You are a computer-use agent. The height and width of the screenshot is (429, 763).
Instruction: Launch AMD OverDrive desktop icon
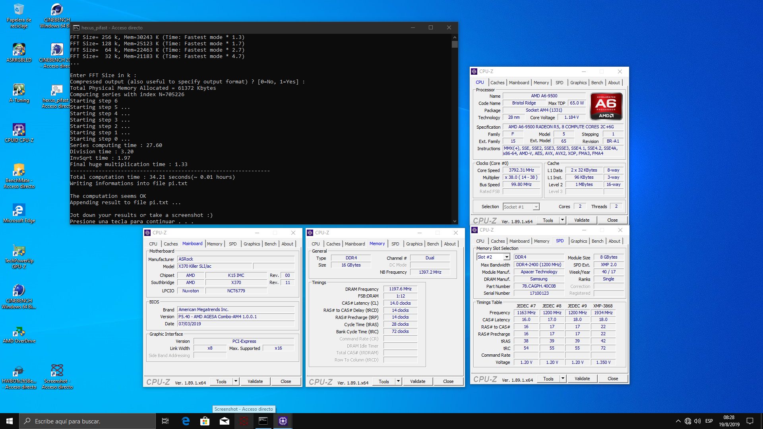coord(19,334)
